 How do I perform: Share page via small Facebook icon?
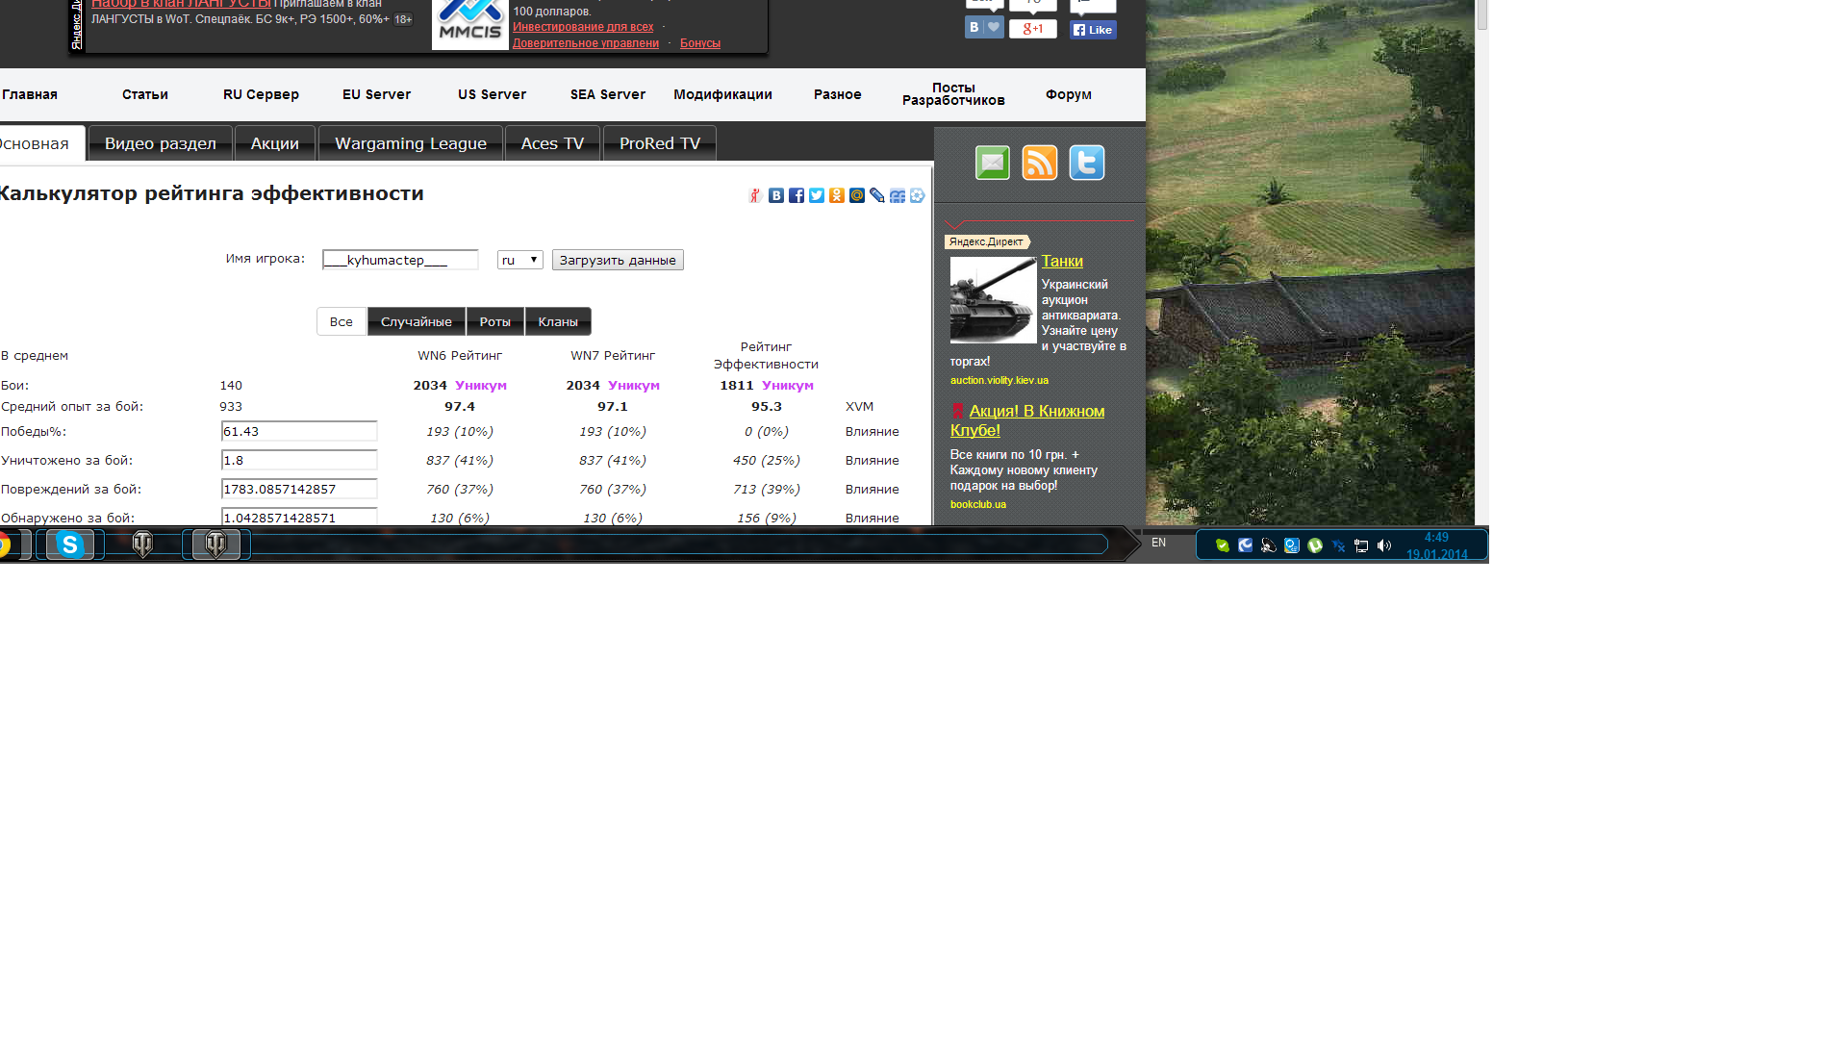(797, 195)
